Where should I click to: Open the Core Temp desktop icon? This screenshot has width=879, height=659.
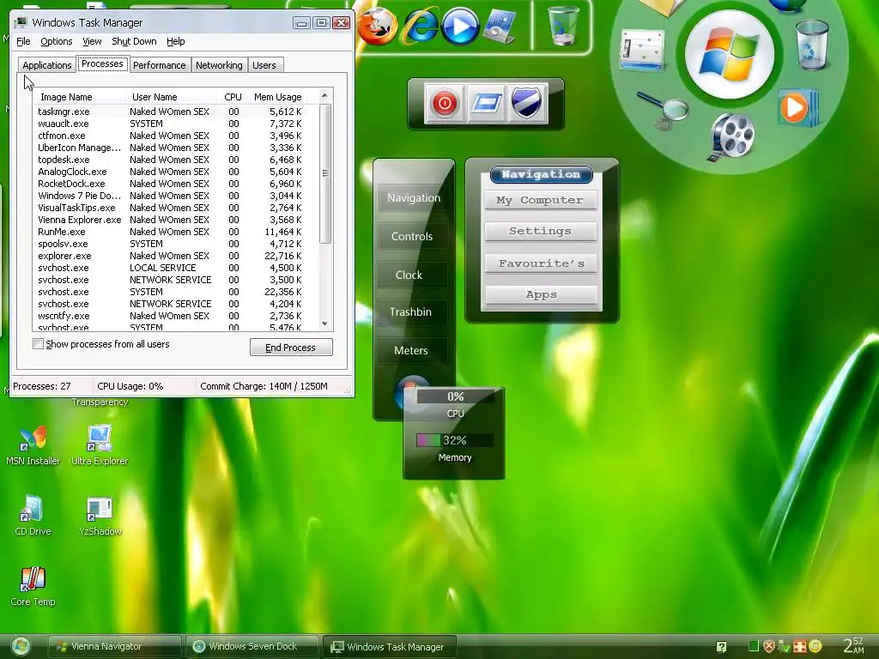click(x=33, y=586)
